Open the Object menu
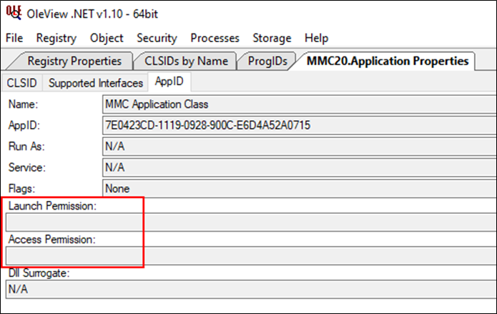The height and width of the screenshot is (314, 497). 107,38
